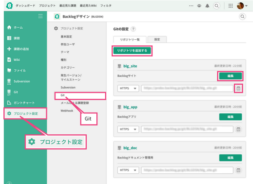Viewport: 253px width, 184px height.
Task: Select 課題の追加 in the sidebar
Action: point(18,49)
